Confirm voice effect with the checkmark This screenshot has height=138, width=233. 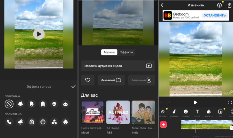pos(73,87)
